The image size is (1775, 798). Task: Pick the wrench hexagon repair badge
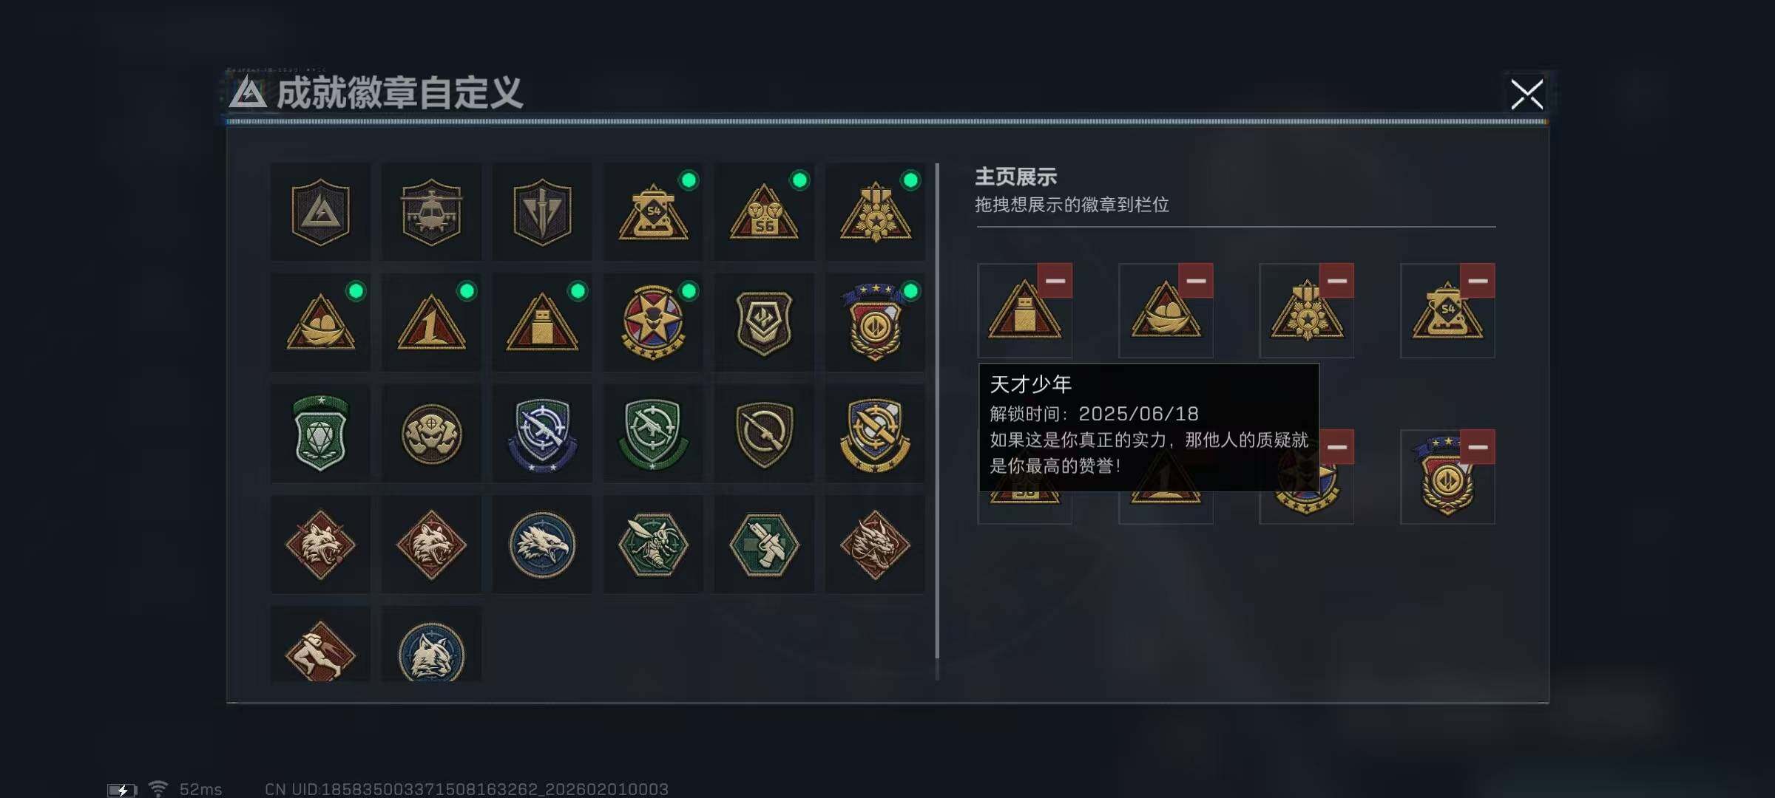764,545
